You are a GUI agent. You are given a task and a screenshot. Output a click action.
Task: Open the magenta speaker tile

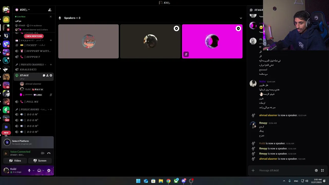[x=212, y=41]
